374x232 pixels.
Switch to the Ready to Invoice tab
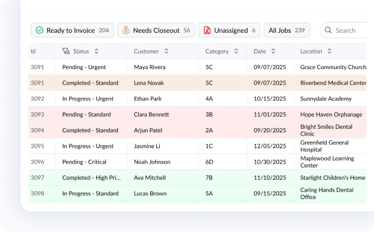(x=72, y=30)
